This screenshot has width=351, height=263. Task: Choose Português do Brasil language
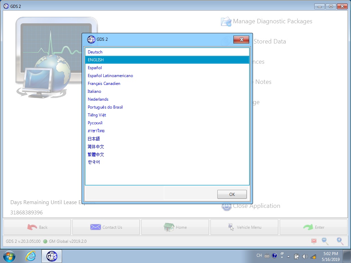click(x=167, y=107)
